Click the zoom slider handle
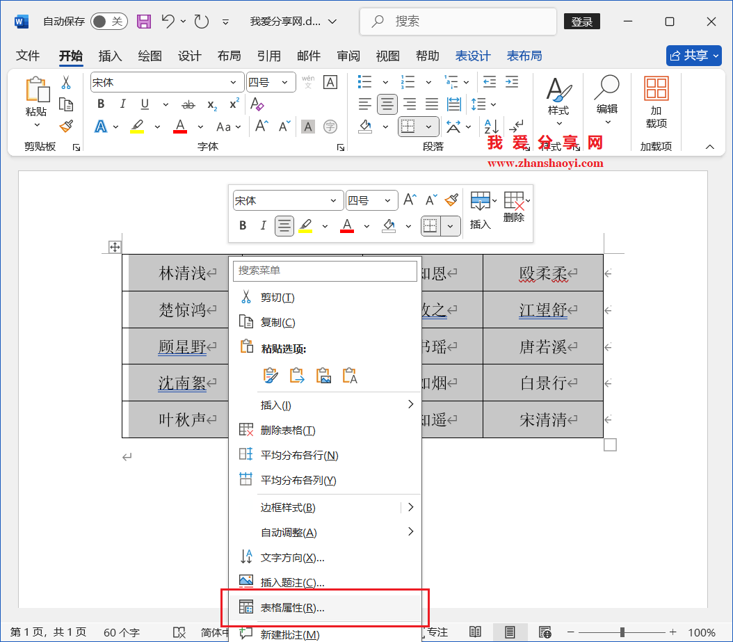Image resolution: width=733 pixels, height=642 pixels. [x=622, y=632]
